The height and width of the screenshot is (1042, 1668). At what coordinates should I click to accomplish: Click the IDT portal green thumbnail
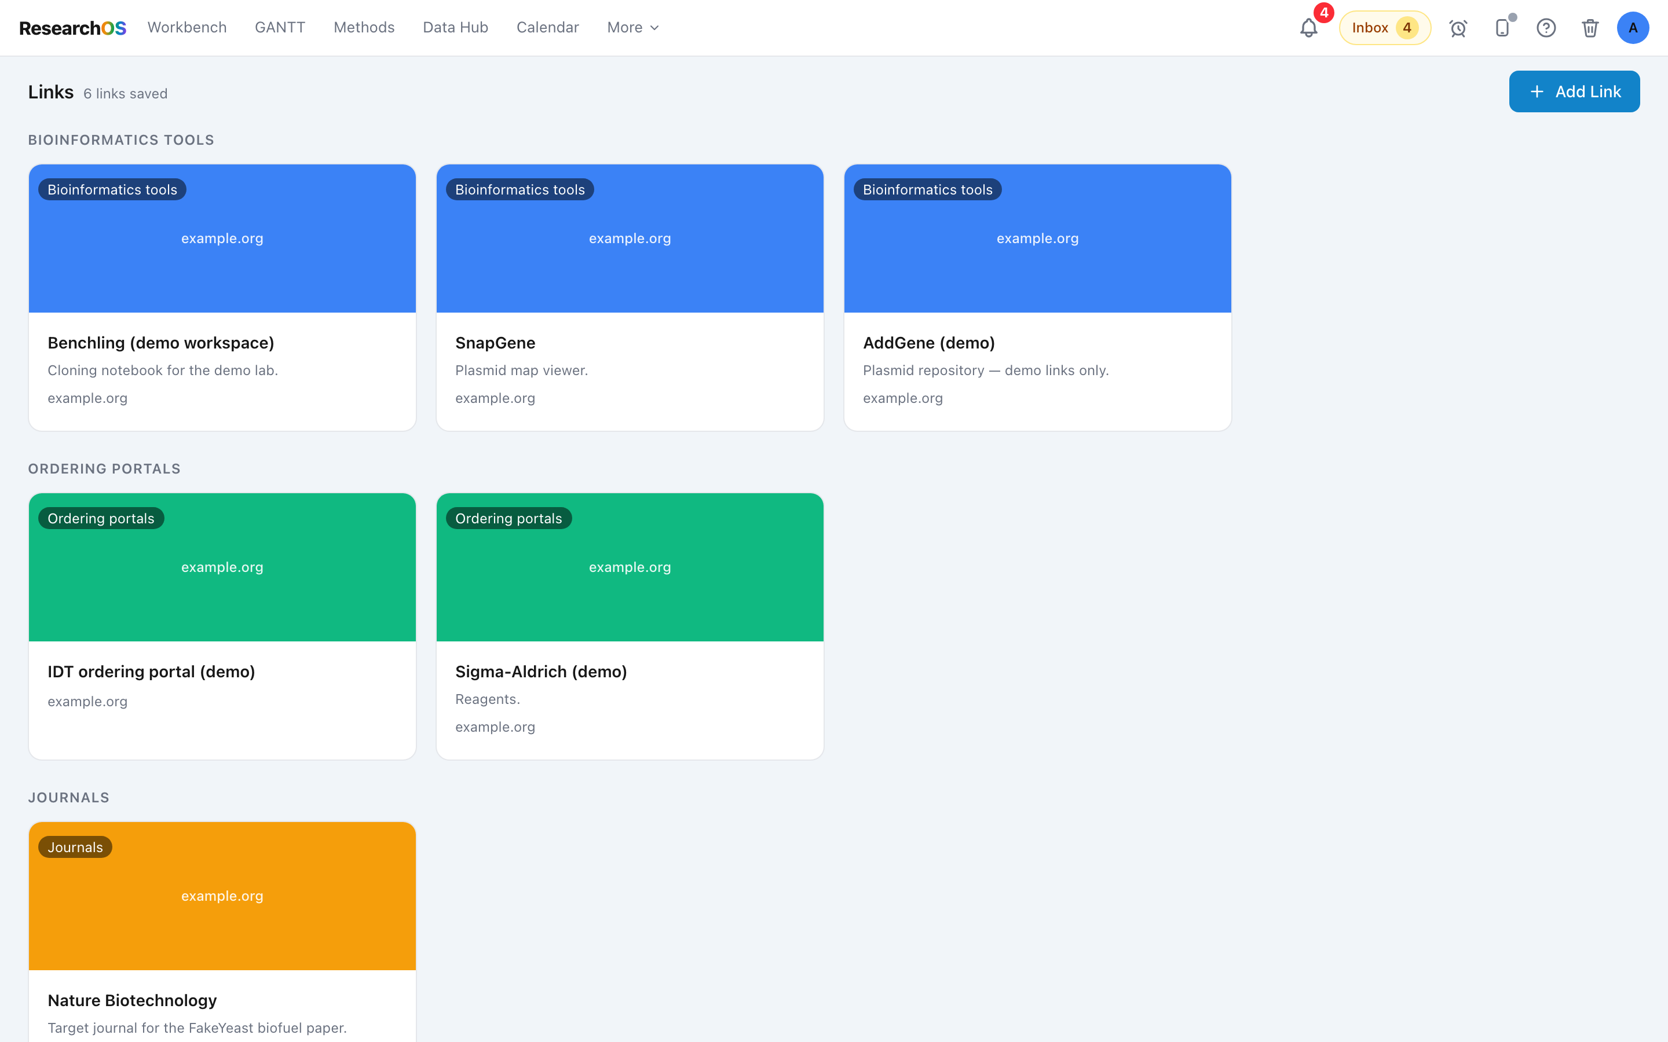click(222, 567)
